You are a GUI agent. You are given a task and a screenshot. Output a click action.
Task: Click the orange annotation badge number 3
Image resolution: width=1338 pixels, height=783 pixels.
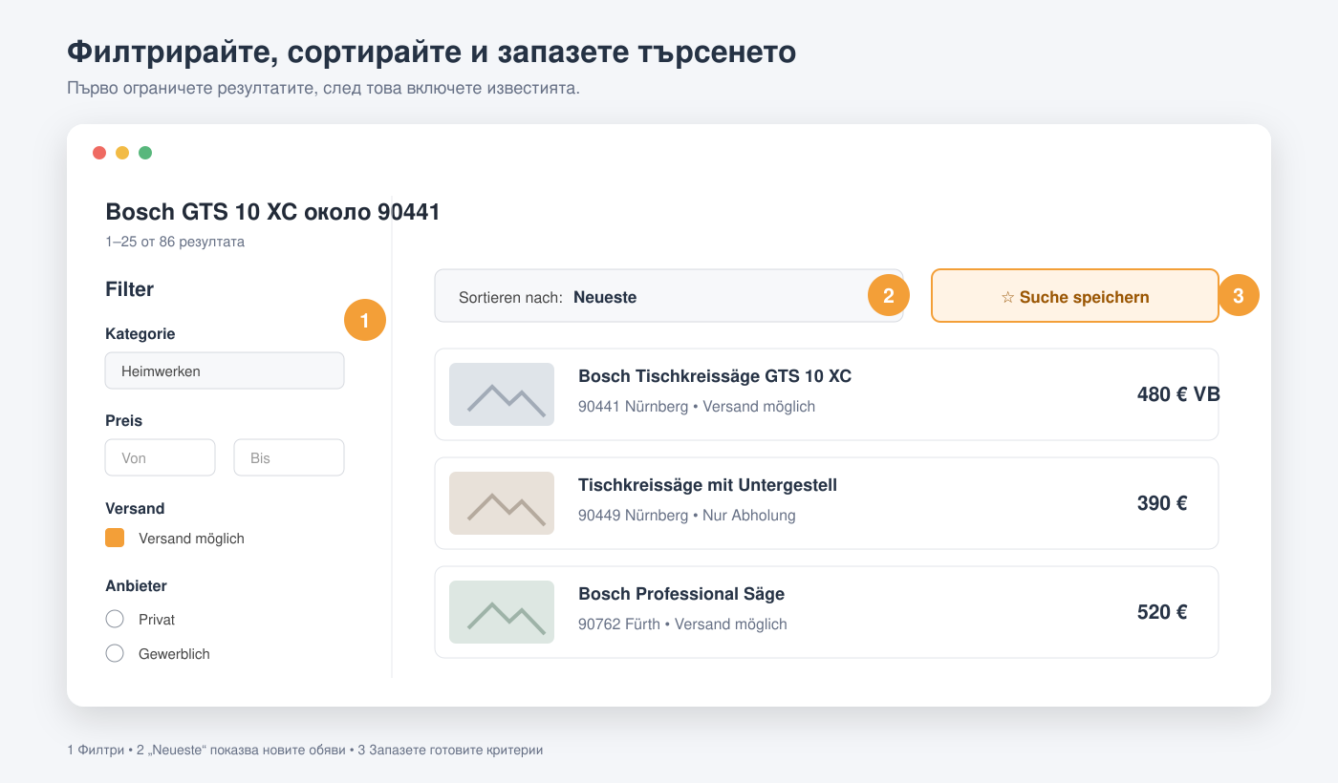coord(1239,296)
